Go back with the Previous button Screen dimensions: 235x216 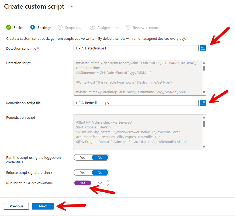point(16,206)
